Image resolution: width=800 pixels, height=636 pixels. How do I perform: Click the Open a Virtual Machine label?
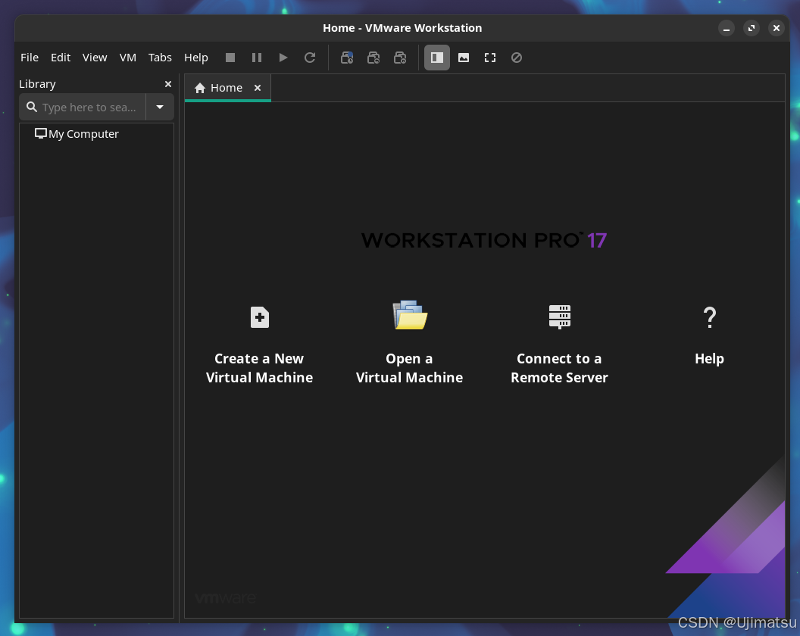[409, 368]
